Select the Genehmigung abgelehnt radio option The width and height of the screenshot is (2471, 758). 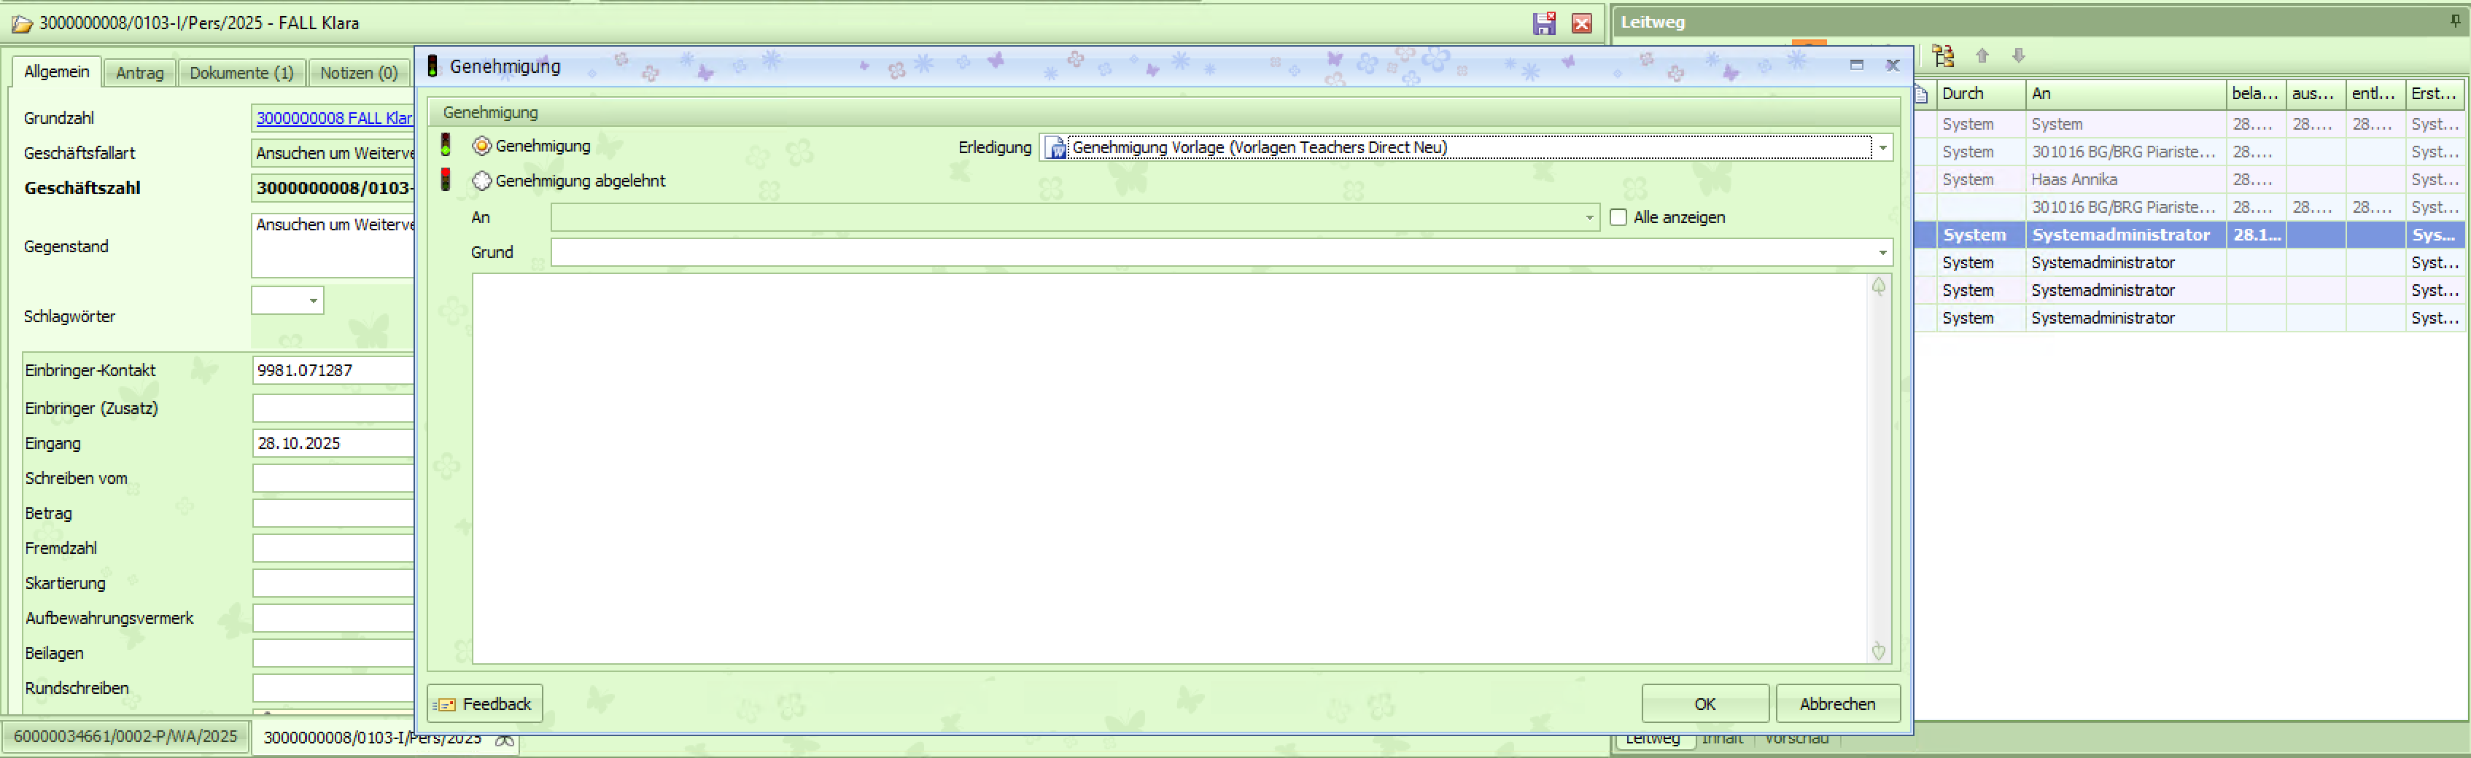click(481, 181)
